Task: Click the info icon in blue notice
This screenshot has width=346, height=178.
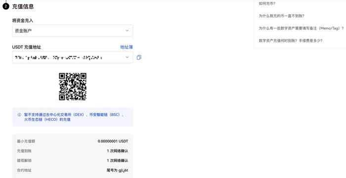Action: (19, 115)
